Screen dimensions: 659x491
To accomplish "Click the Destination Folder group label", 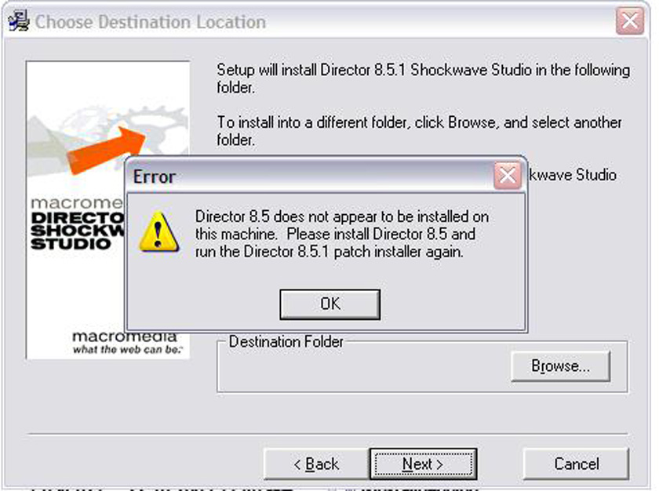I will tap(286, 341).
